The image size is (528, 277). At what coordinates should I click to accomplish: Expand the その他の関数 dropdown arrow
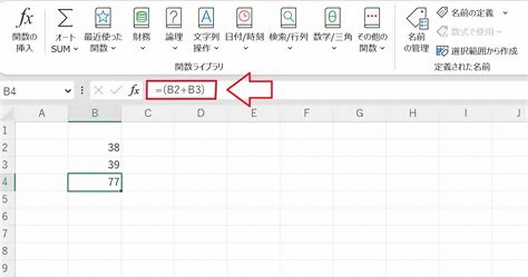coord(382,49)
